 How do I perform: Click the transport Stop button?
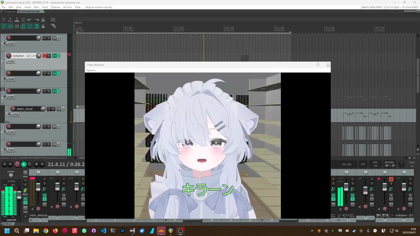point(36,164)
